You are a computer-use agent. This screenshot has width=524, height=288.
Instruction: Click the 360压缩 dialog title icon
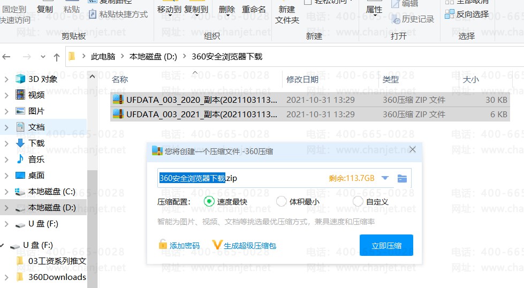pyautogui.click(x=157, y=150)
